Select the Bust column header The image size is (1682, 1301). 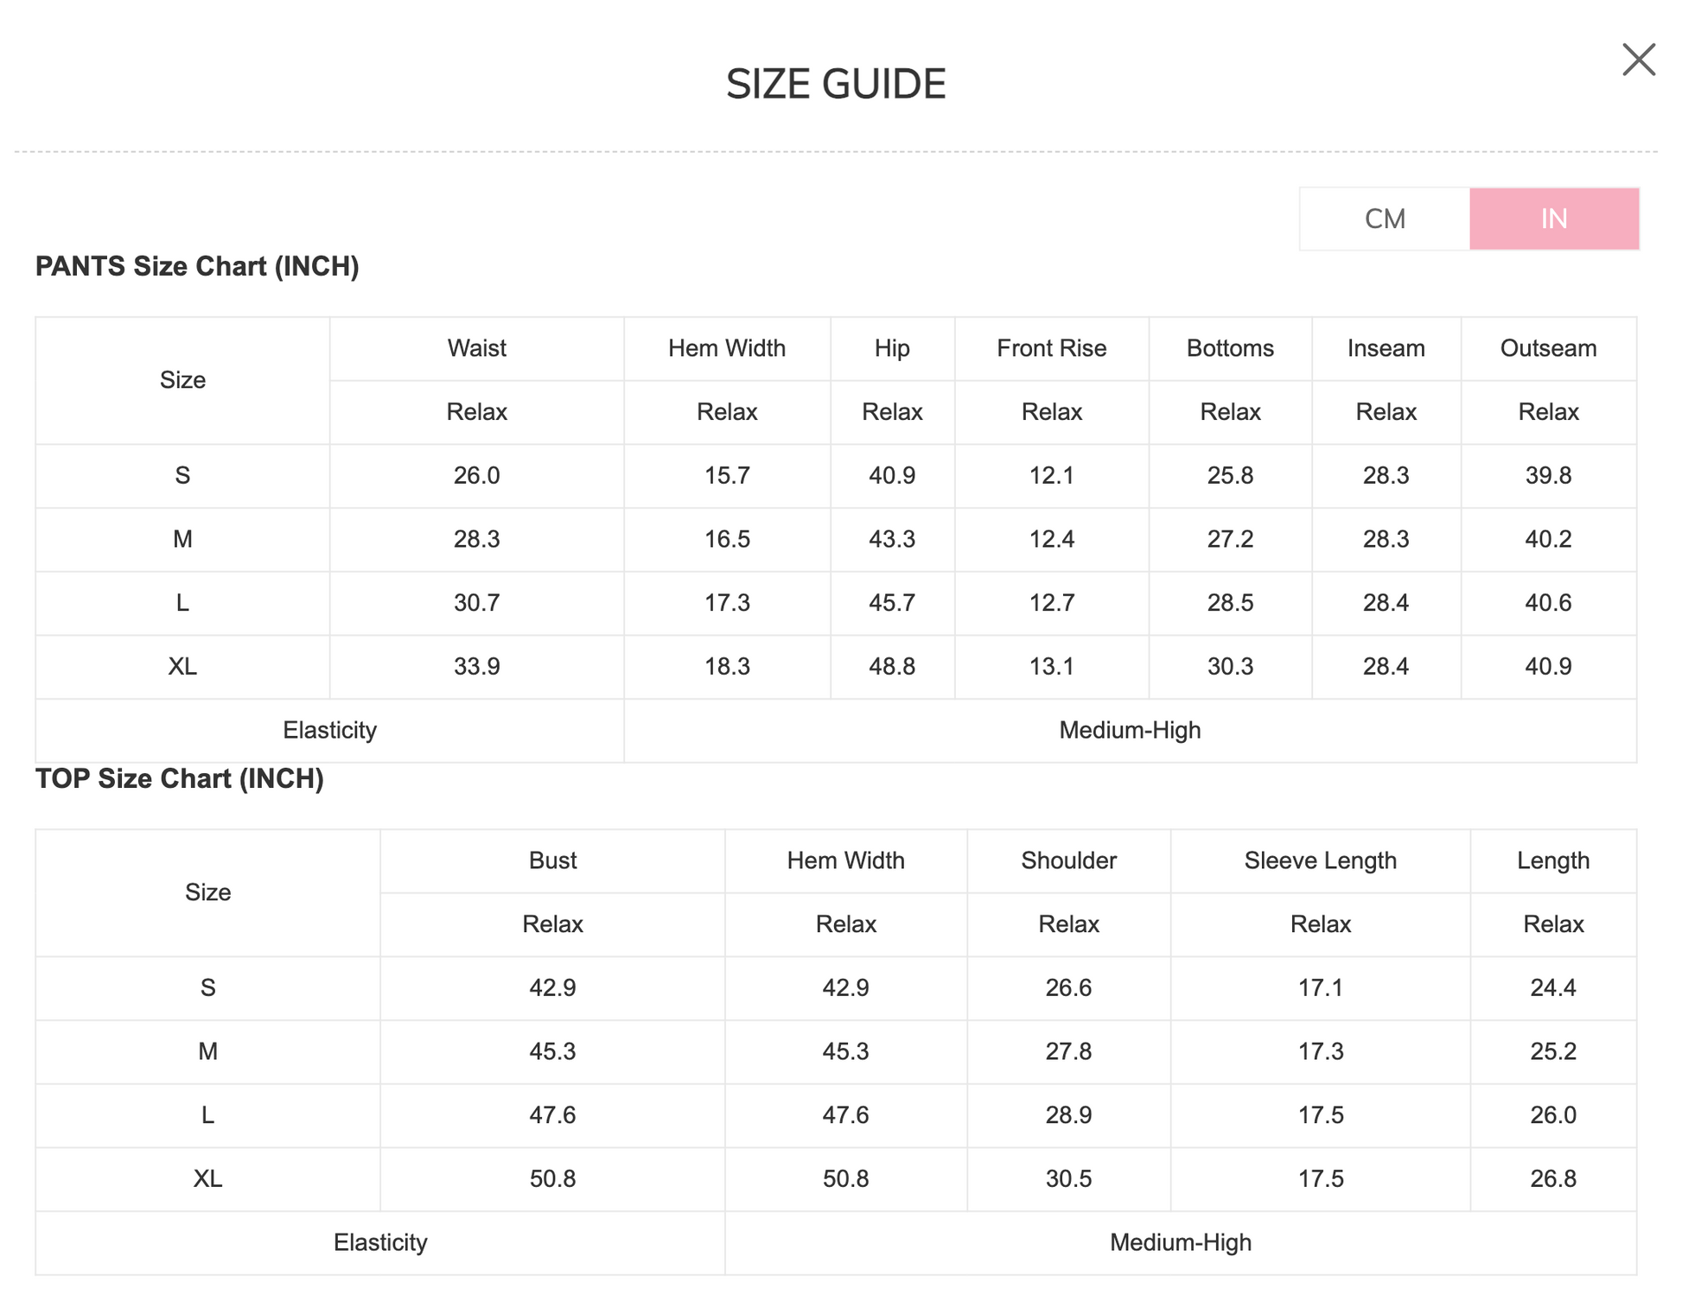tap(552, 860)
